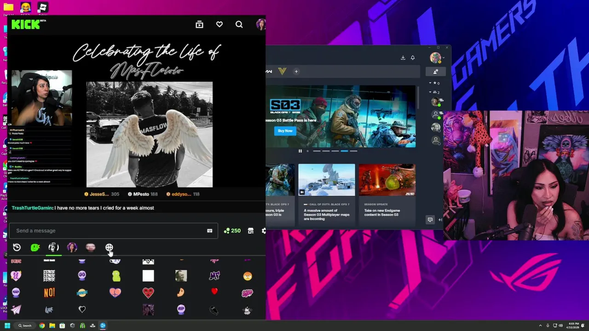Image resolution: width=589 pixels, height=331 pixels.
Task: Open Battle.net downloads icon
Action: (403, 58)
